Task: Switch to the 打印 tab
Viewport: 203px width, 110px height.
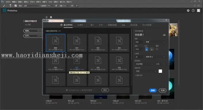Action: point(101,25)
